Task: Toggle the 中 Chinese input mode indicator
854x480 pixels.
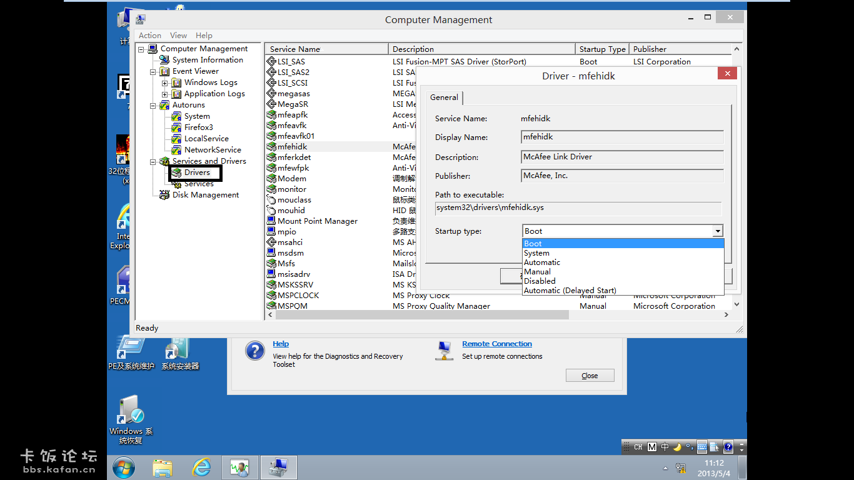Action: pyautogui.click(x=665, y=447)
